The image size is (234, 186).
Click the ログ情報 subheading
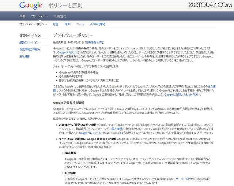[x=71, y=173]
